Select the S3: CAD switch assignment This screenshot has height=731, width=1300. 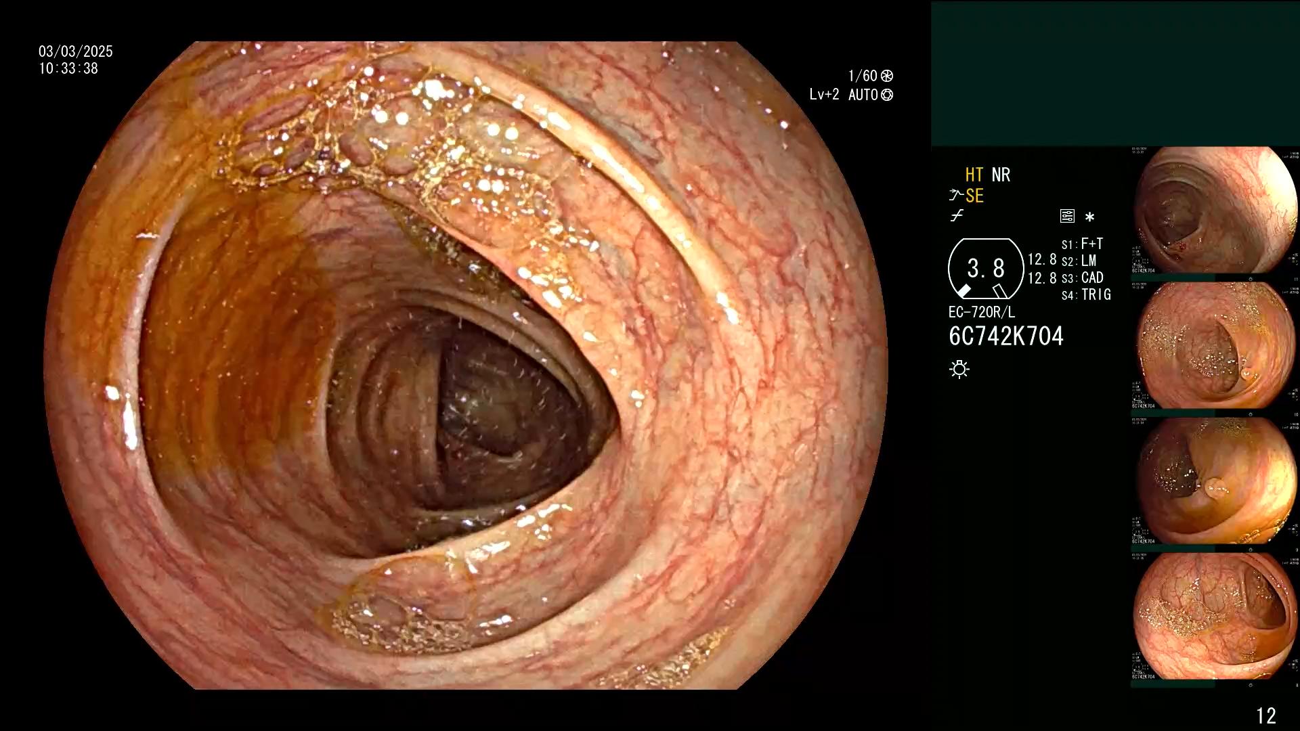pyautogui.click(x=1082, y=278)
